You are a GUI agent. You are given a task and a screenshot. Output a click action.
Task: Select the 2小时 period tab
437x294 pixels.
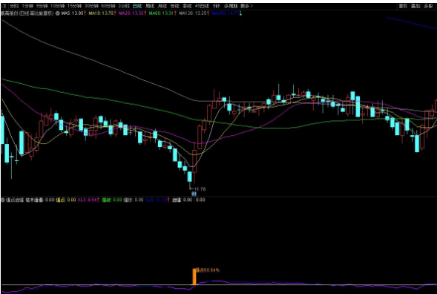tap(123, 6)
